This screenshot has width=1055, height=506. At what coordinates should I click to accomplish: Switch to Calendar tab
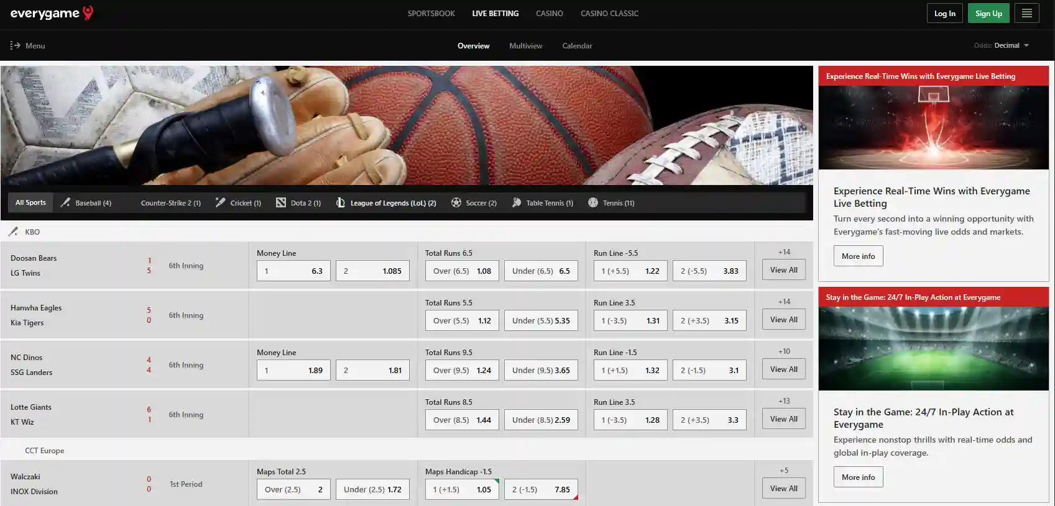pos(578,46)
